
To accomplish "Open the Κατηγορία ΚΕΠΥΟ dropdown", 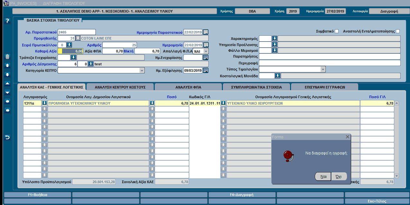I will pos(142,70).
